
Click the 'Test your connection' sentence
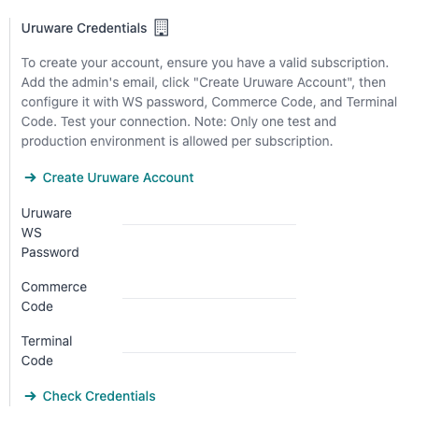tap(125, 121)
